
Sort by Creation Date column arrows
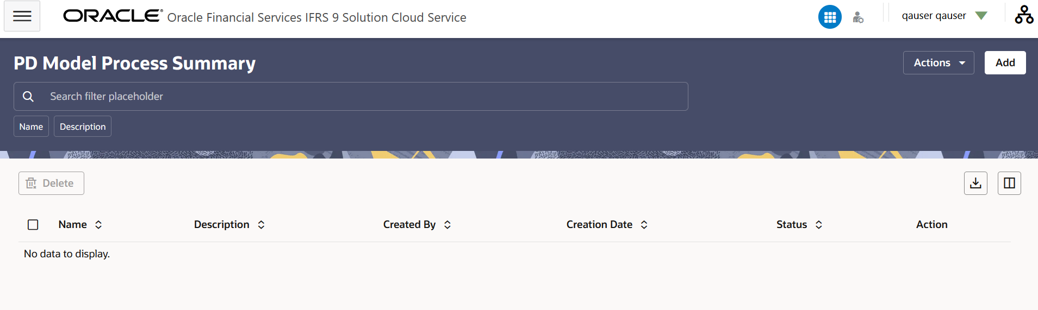coord(644,225)
